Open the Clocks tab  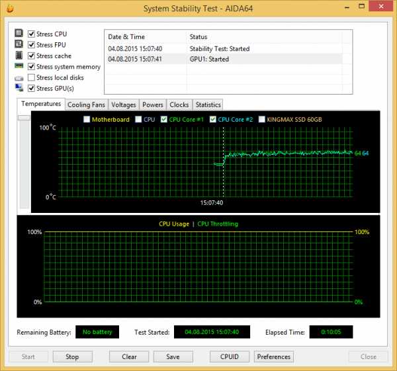tap(179, 104)
